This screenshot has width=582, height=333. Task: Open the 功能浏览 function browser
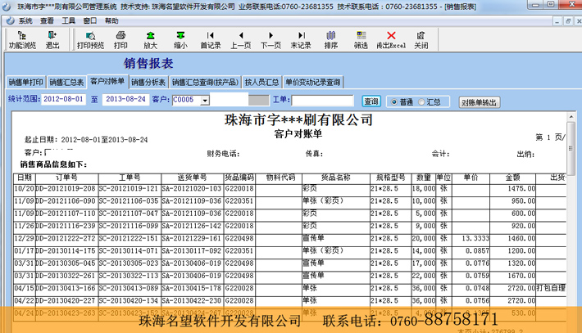[x=22, y=40]
